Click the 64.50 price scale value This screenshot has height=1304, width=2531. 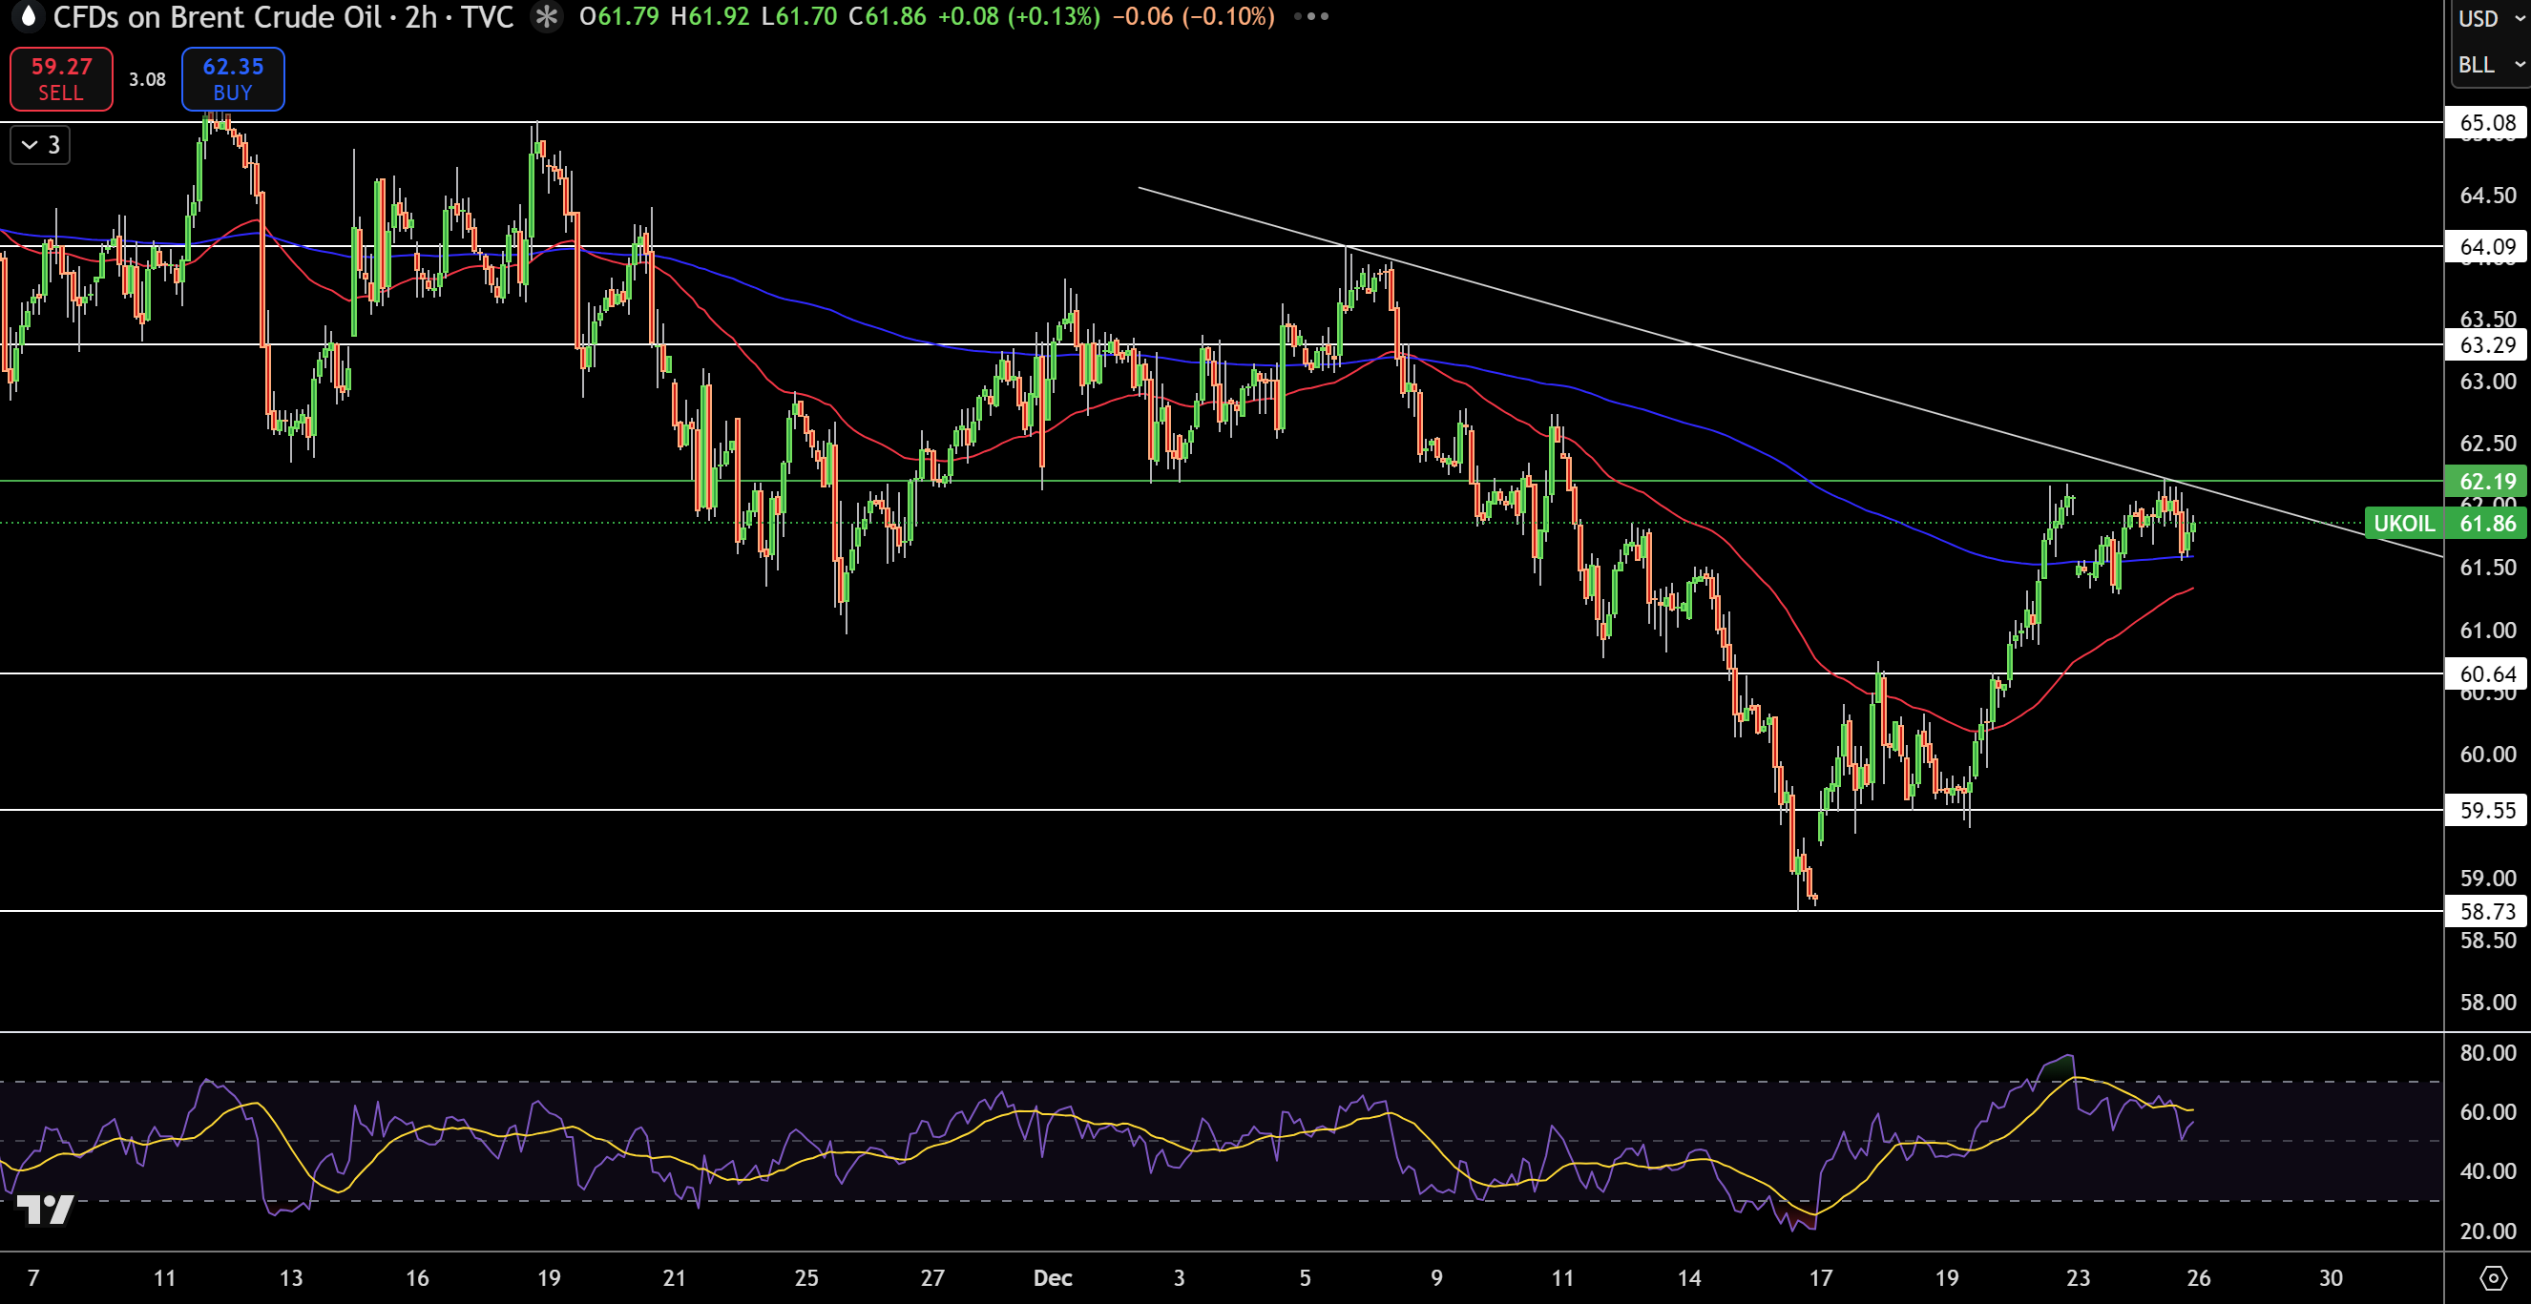(x=2488, y=196)
